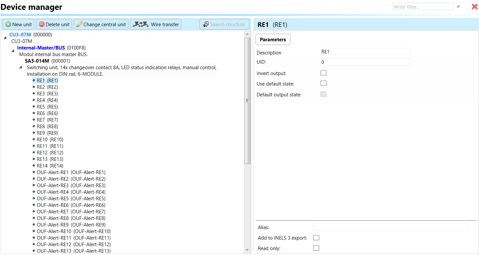Open the Parameters tab
Image resolution: width=479 pixels, height=255 pixels.
coord(273,39)
